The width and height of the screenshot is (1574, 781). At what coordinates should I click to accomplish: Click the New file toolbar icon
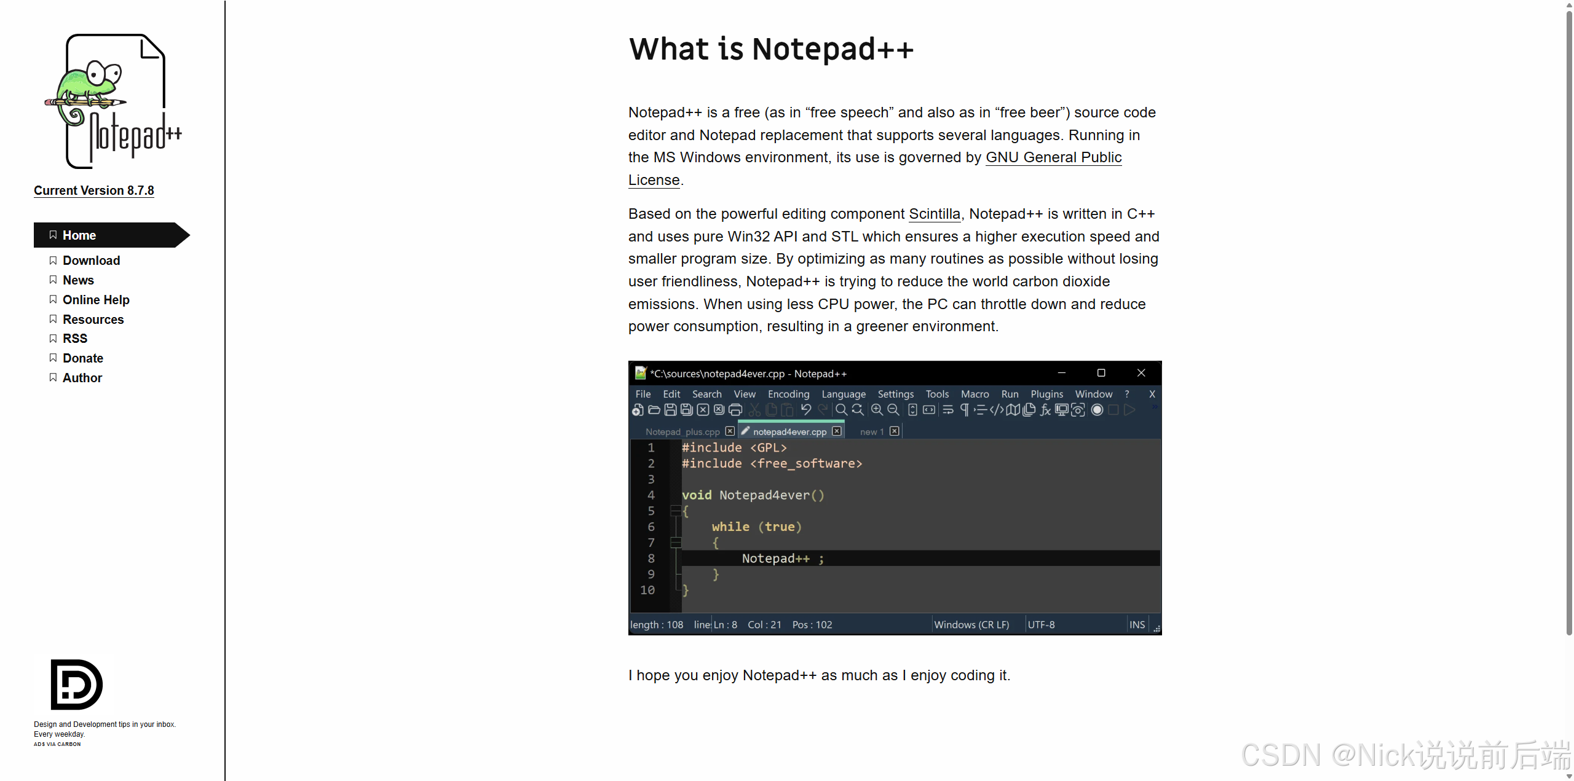click(638, 410)
